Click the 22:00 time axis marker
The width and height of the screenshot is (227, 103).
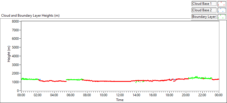click(x=202, y=95)
